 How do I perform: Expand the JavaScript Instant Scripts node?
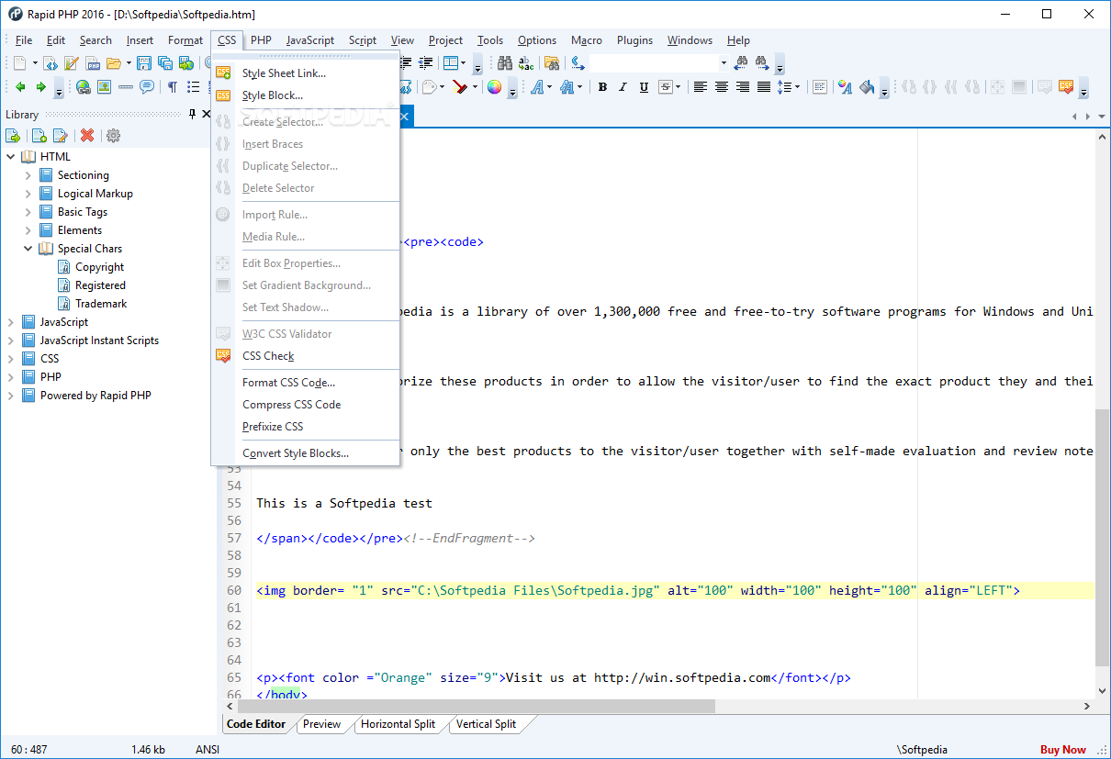click(x=11, y=340)
